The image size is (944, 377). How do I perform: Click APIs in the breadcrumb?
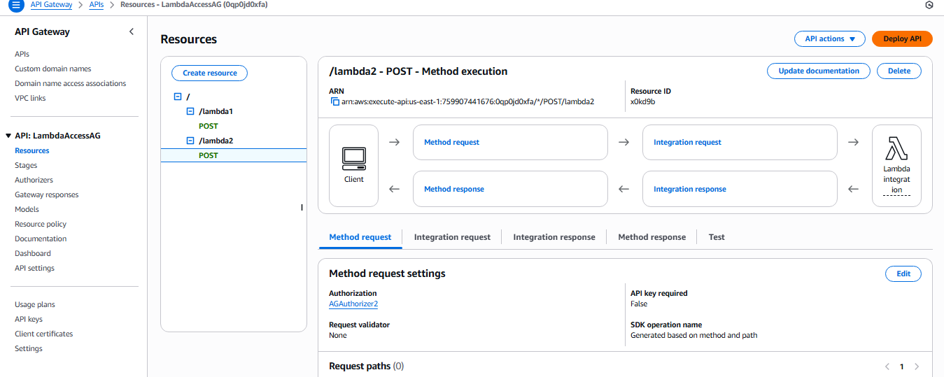tap(97, 4)
